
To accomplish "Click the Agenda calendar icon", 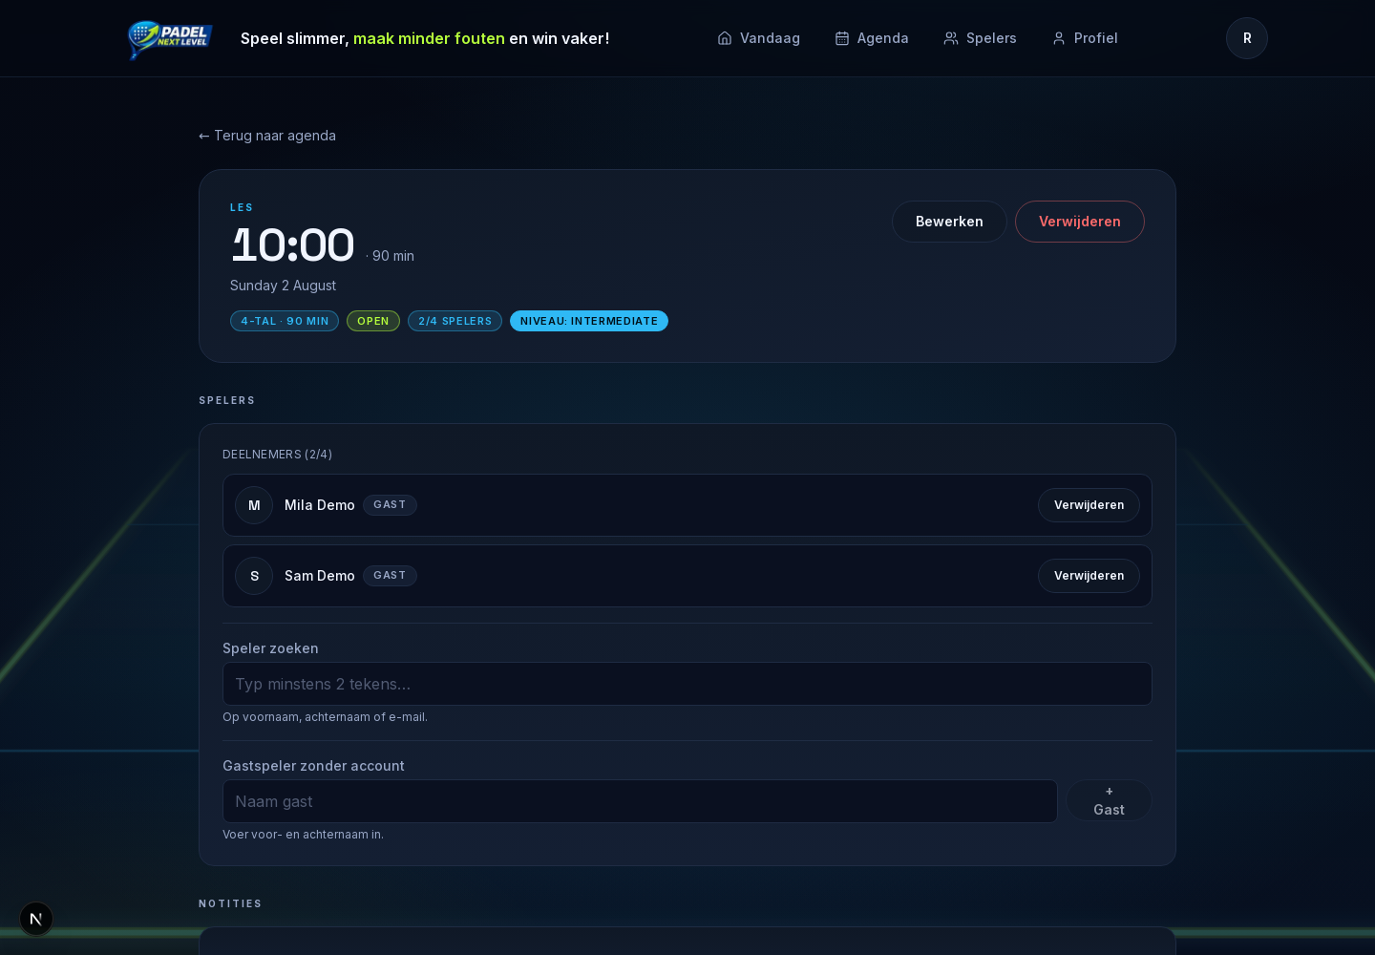I will pos(842,38).
